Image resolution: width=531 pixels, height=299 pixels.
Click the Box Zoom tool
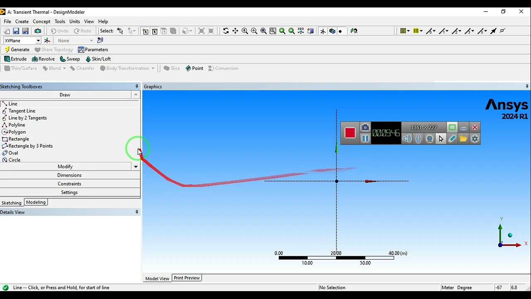point(254,31)
